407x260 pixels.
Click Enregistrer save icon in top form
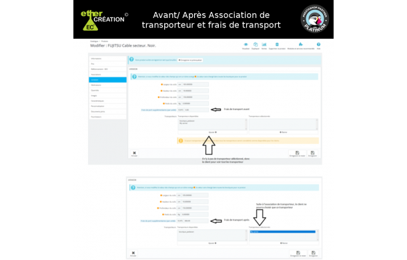point(312,153)
